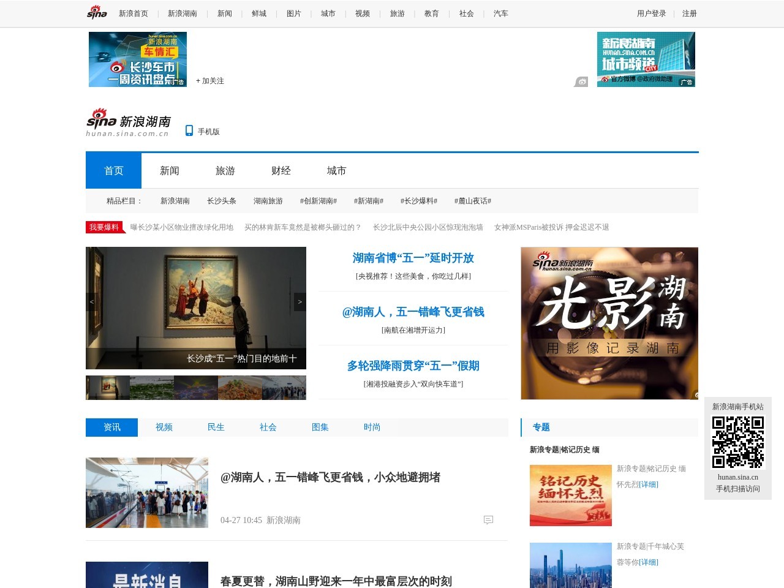Select the 城市 main navigation tab
Image resolution: width=784 pixels, height=588 pixels.
(x=336, y=171)
